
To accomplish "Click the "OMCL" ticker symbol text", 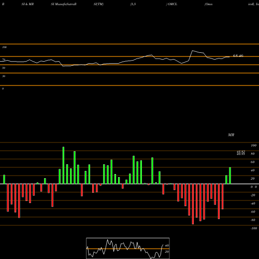I will pos(172,4).
